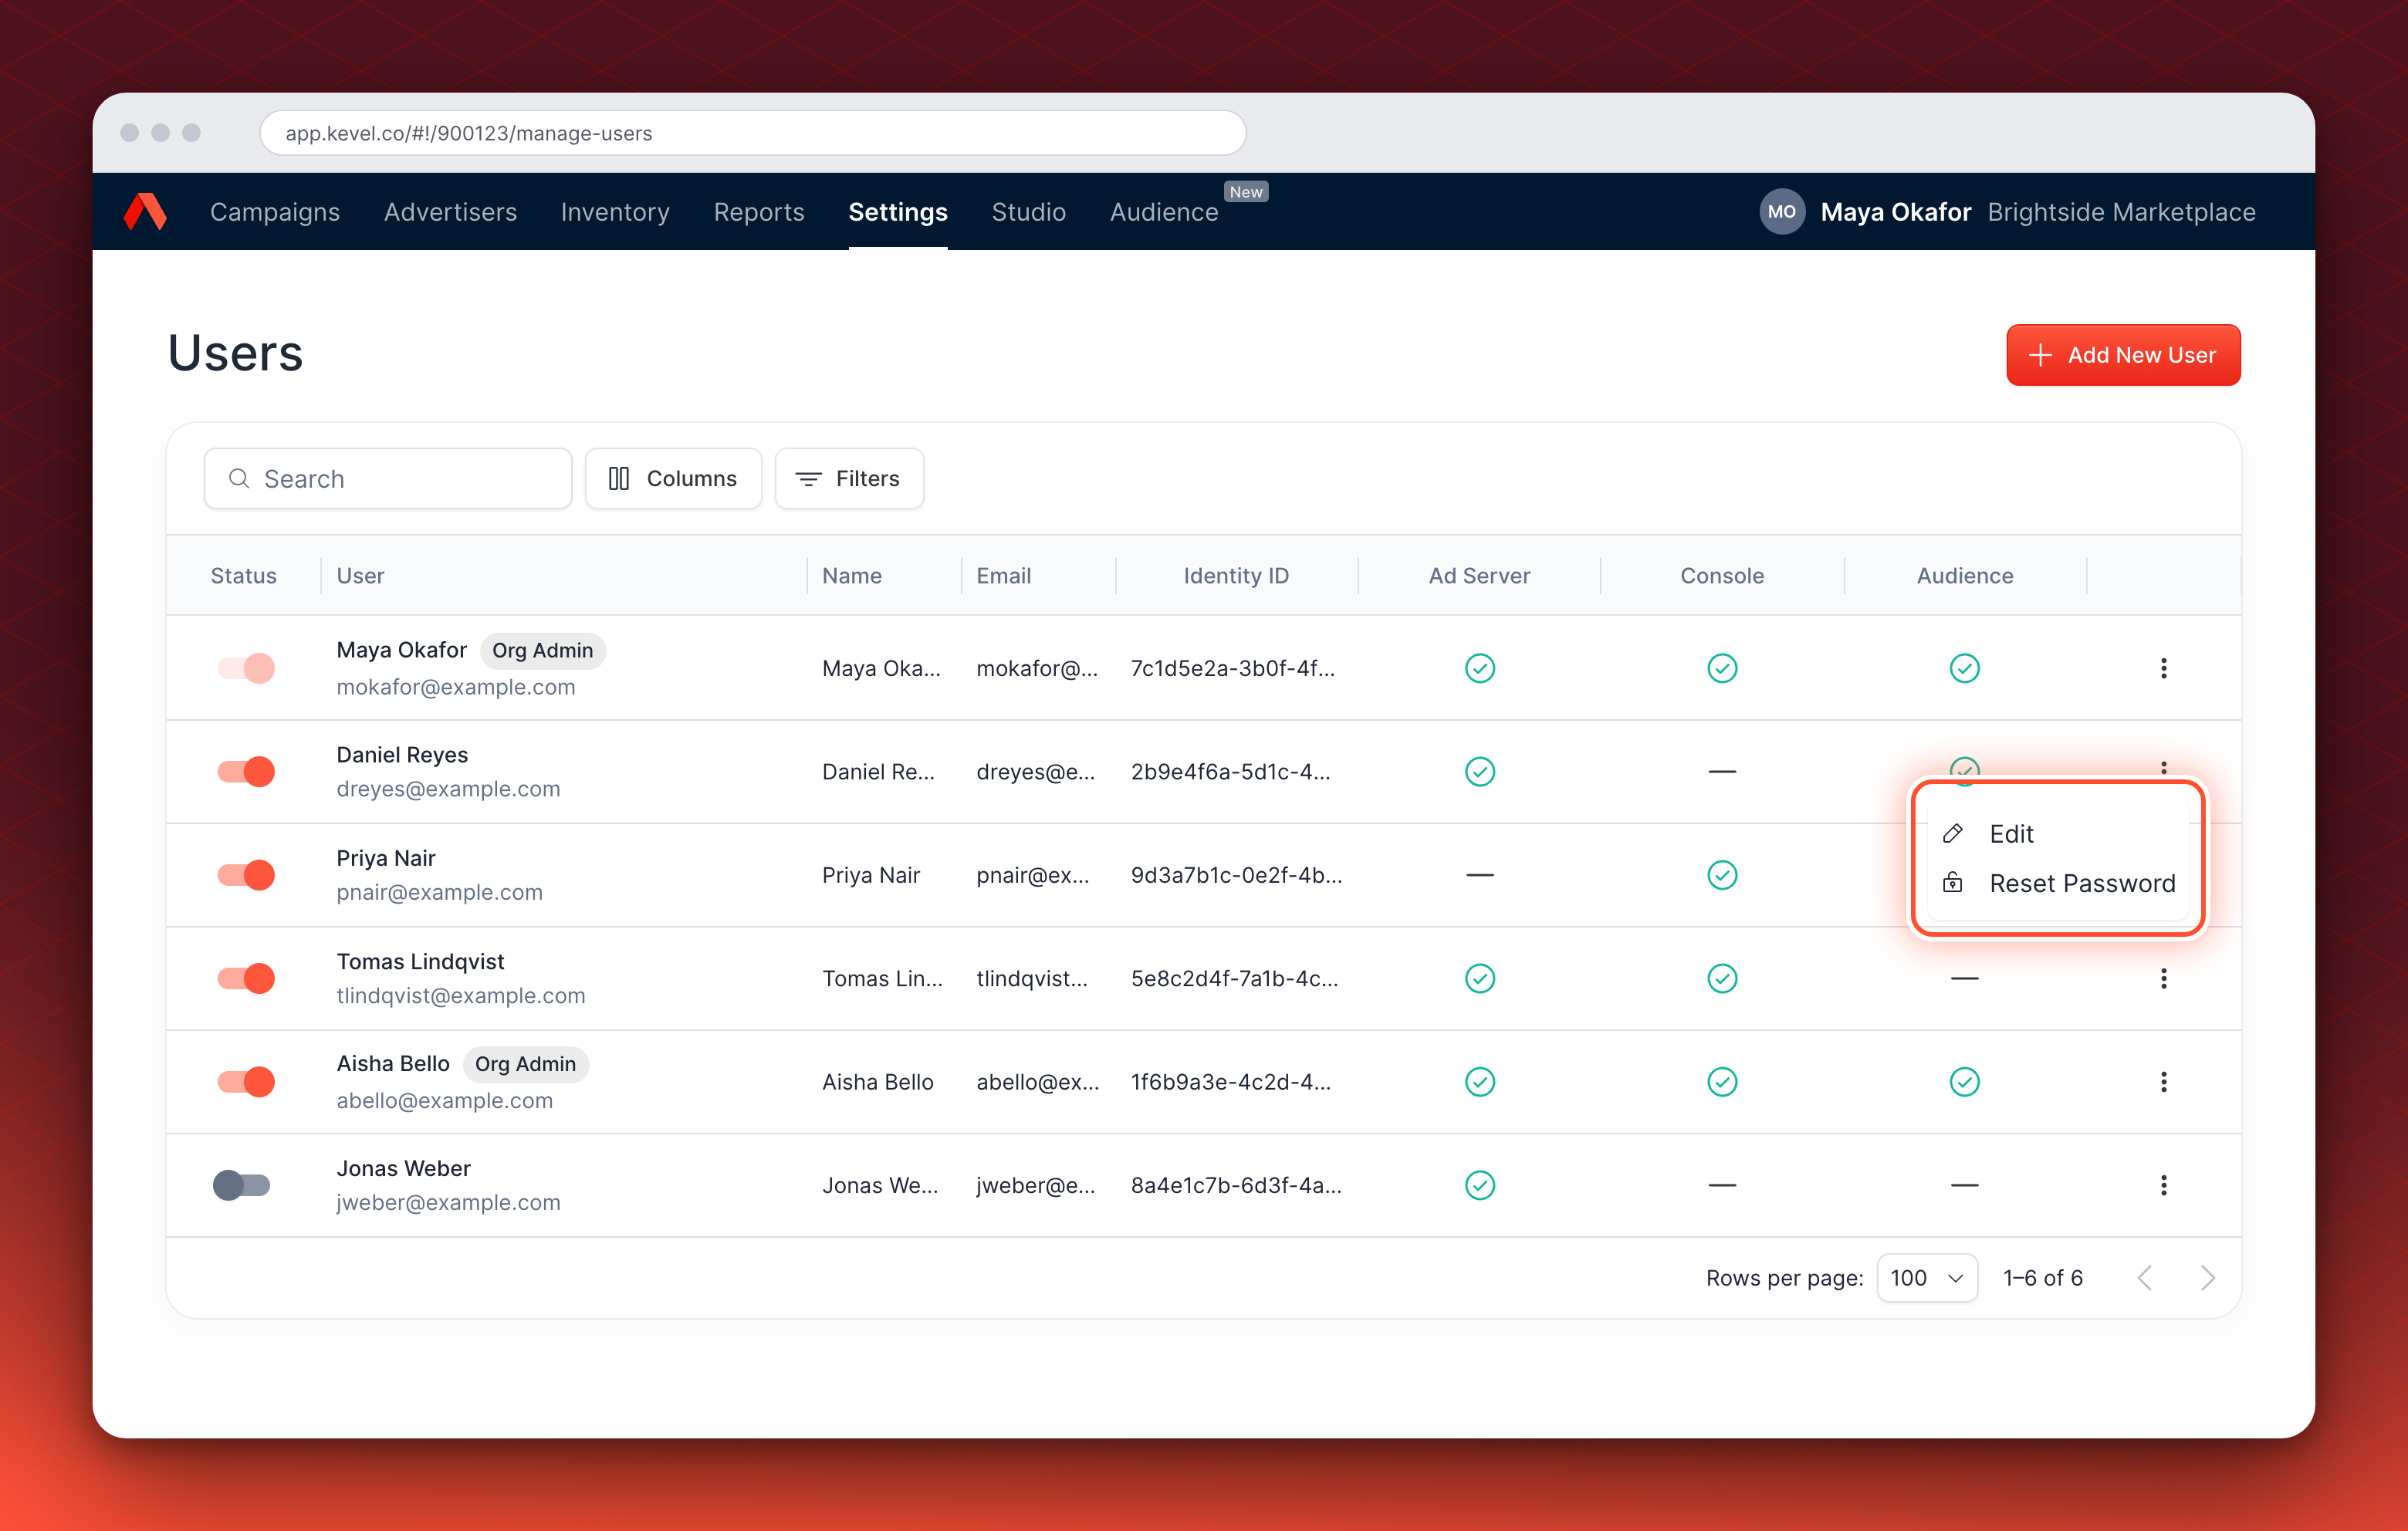Click the MO user avatar
The height and width of the screenshot is (1531, 2408).
[x=1781, y=212]
